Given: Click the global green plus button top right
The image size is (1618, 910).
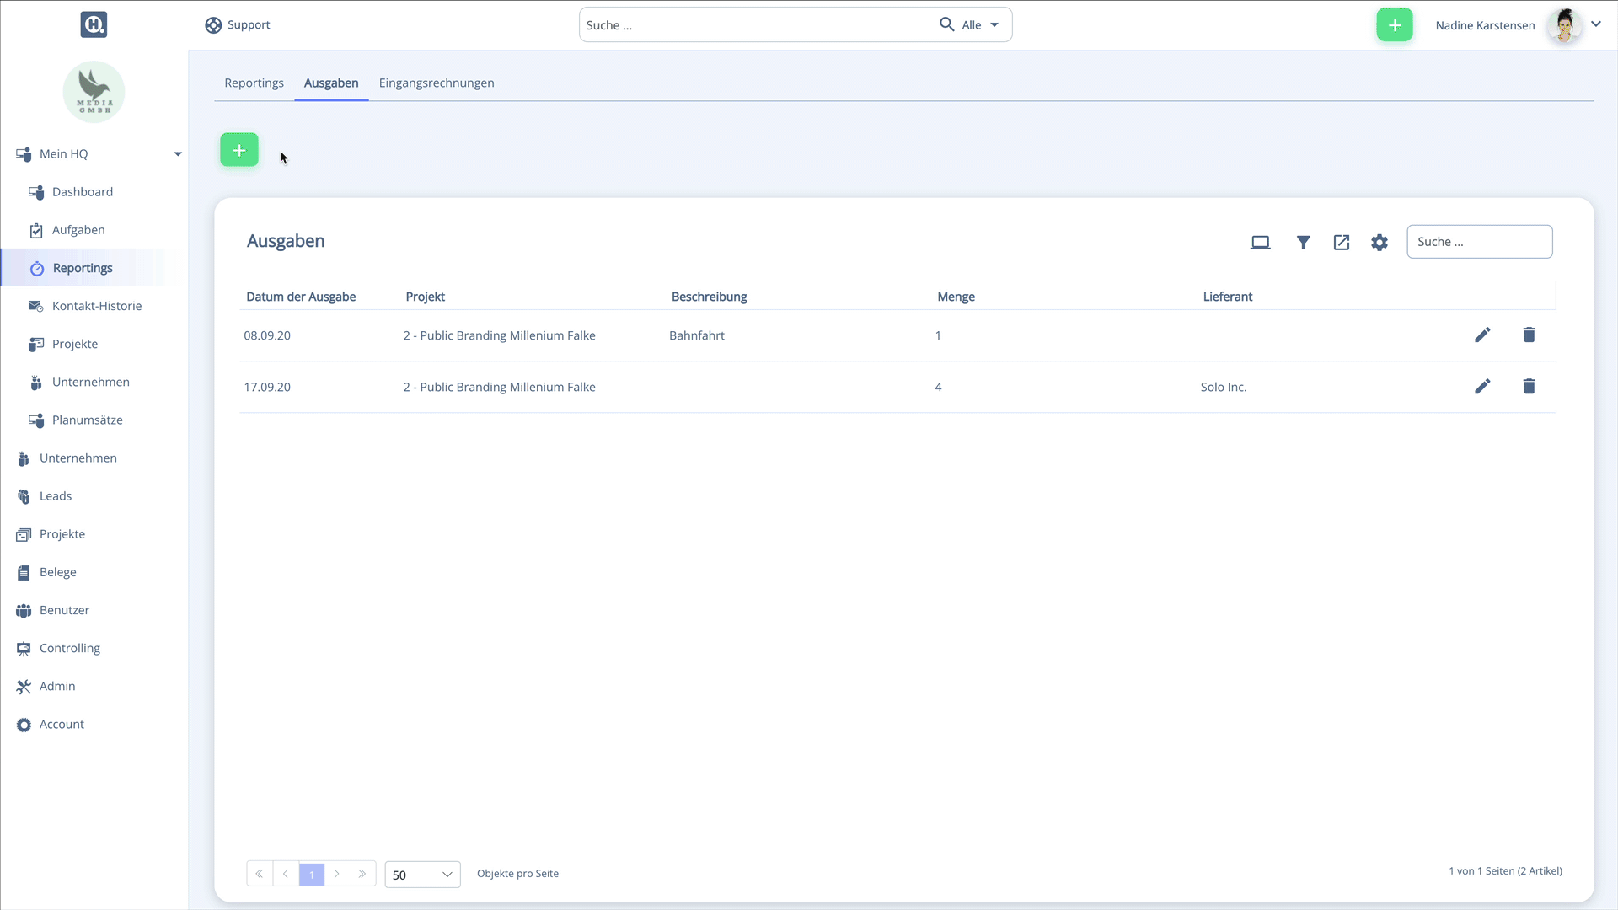Looking at the screenshot, I should click(x=1395, y=24).
